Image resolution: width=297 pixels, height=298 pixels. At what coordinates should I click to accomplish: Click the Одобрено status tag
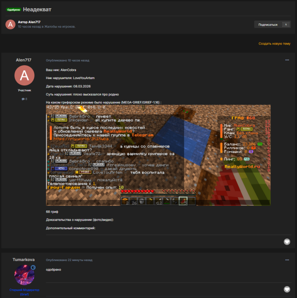coord(14,10)
